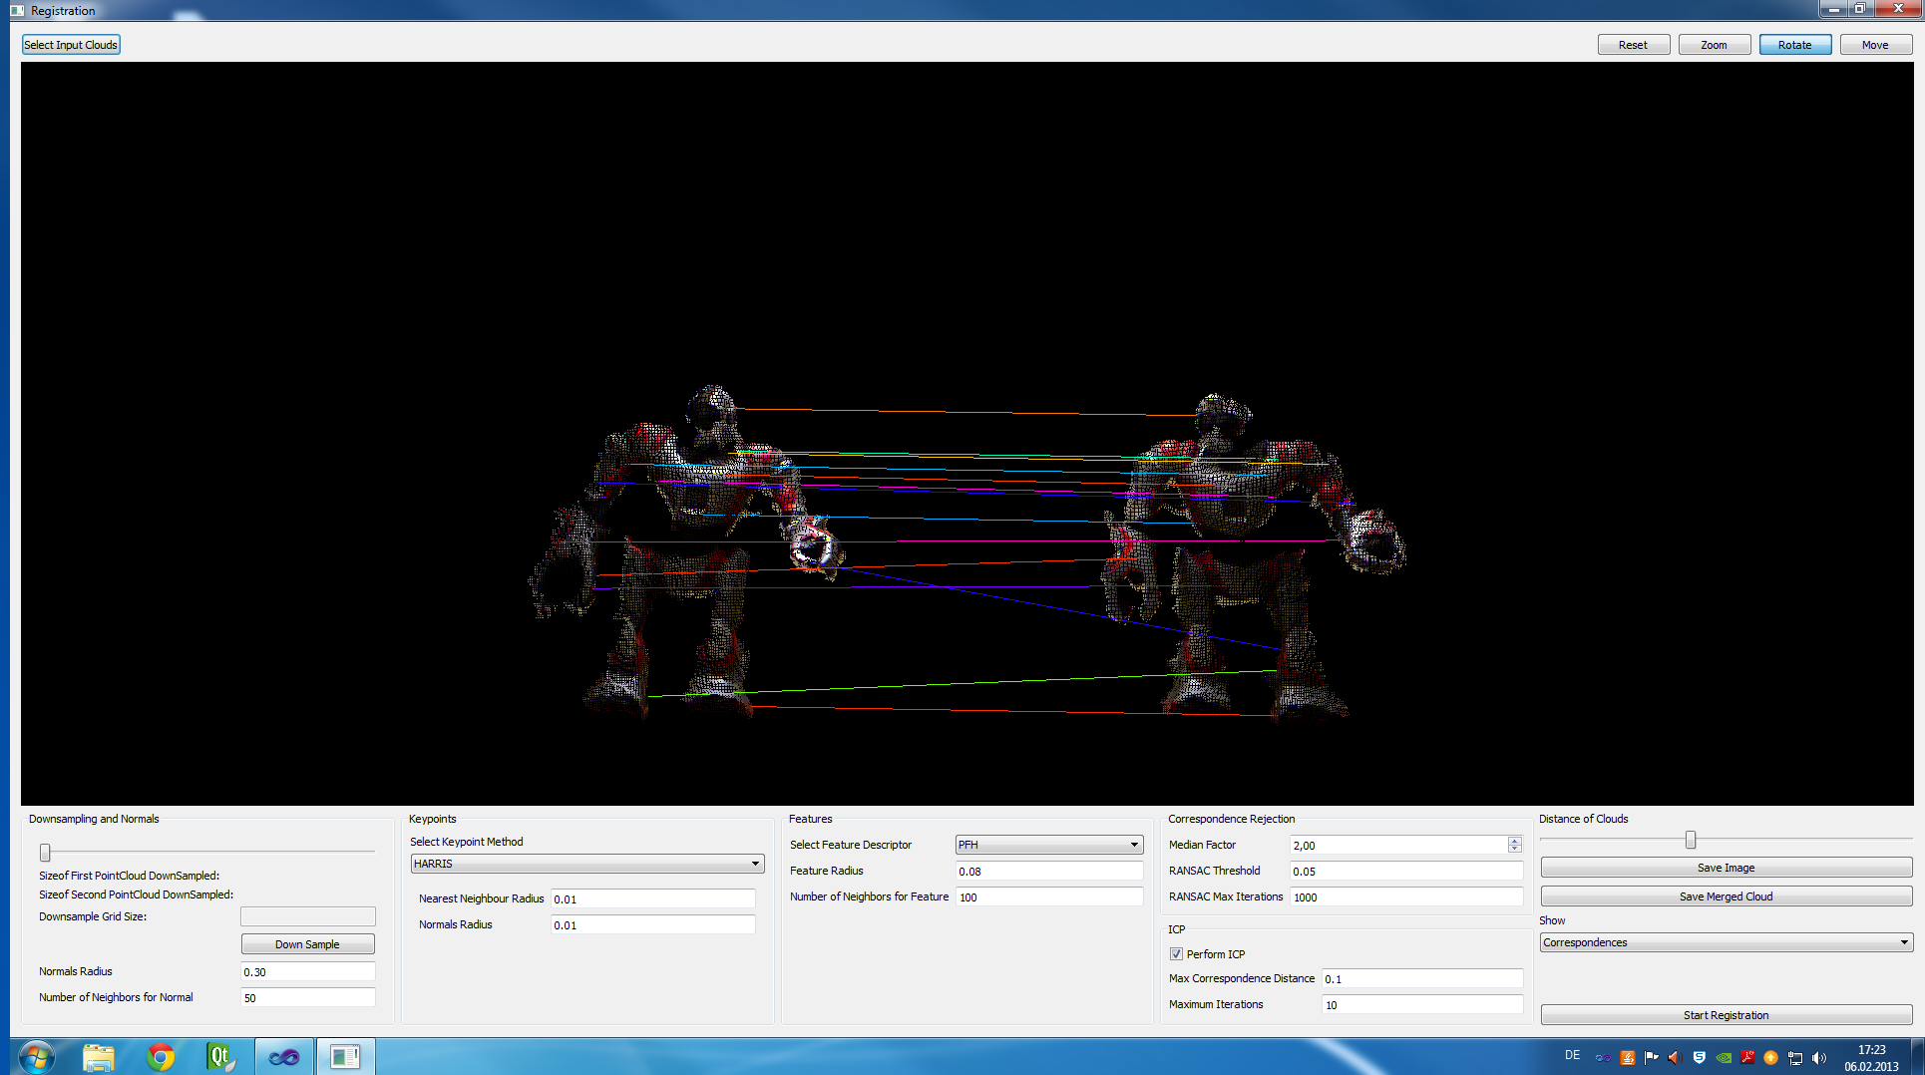Uncheck the Perform ICP checkbox
The image size is (1925, 1075).
tap(1177, 954)
